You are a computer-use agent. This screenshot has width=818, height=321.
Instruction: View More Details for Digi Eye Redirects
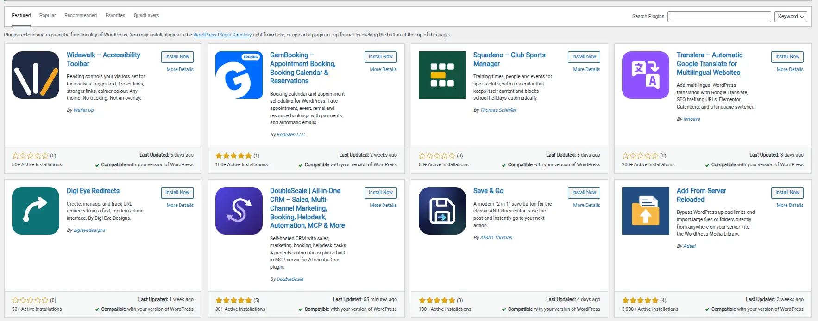coord(180,205)
